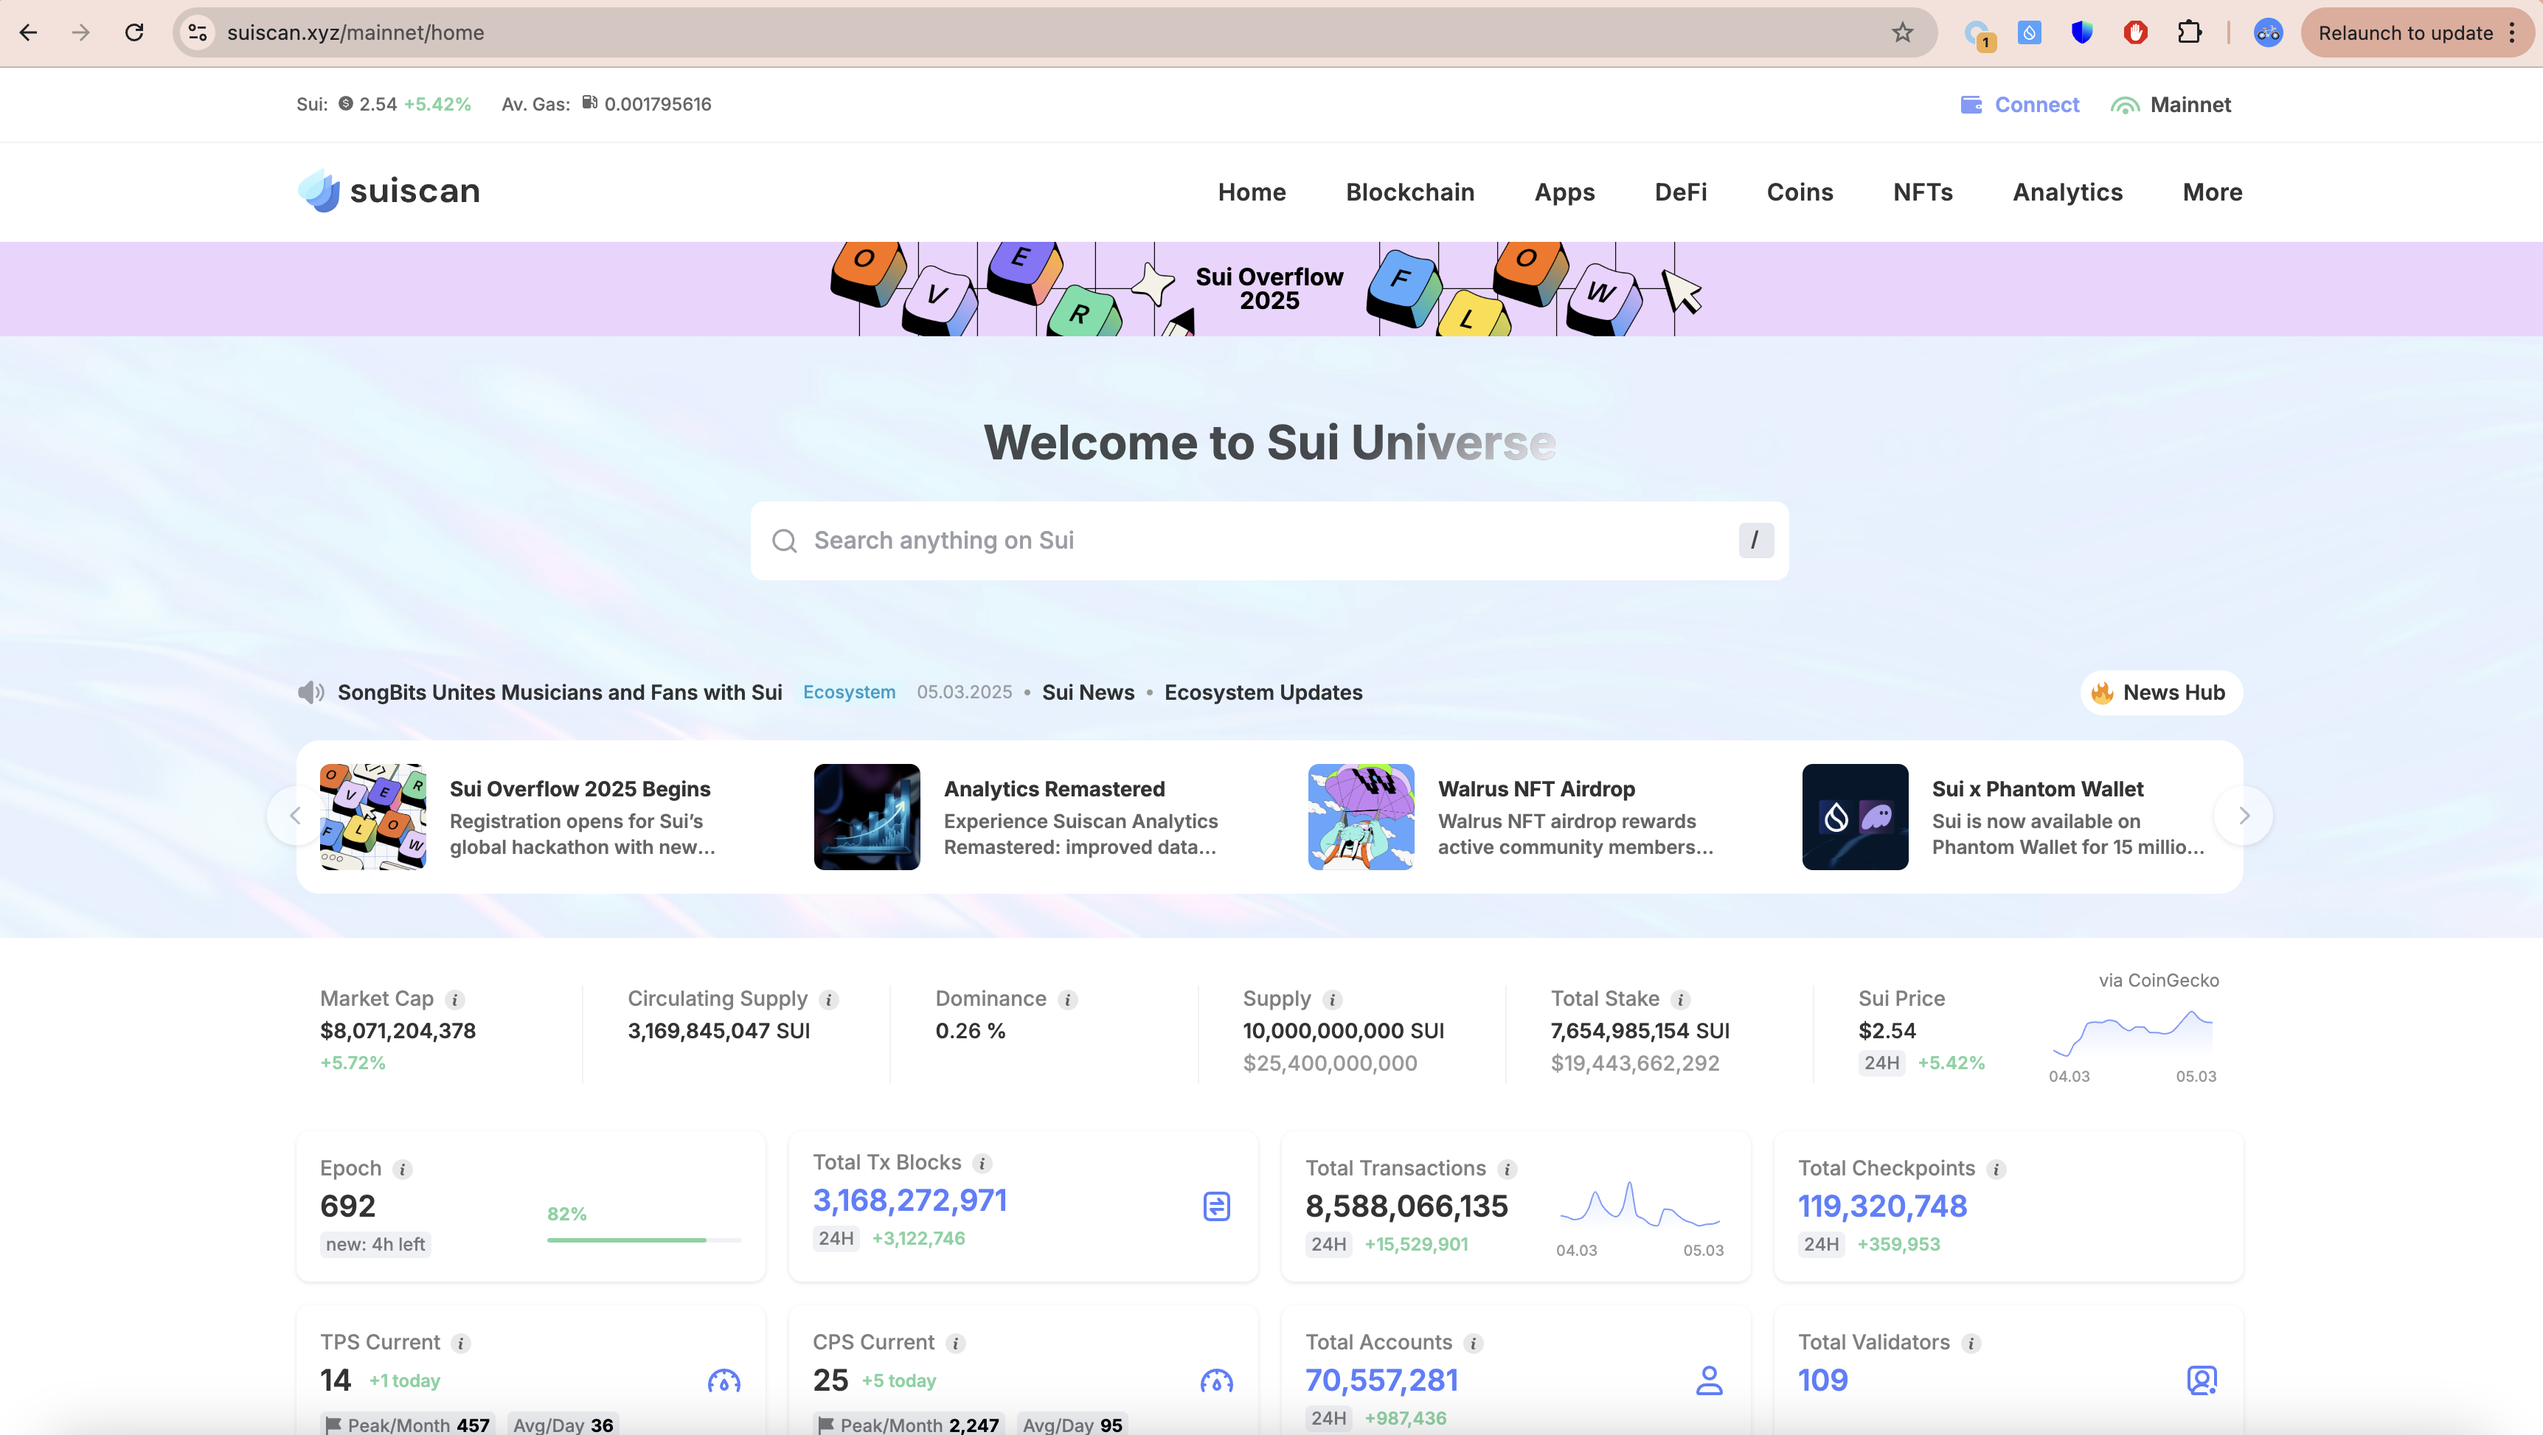
Task: Open Walrus NFT Airdrop news thumbnail
Action: pos(1361,816)
